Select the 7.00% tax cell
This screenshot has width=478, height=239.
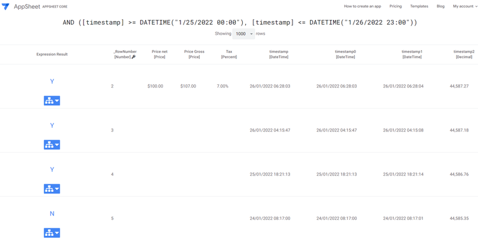[223, 86]
